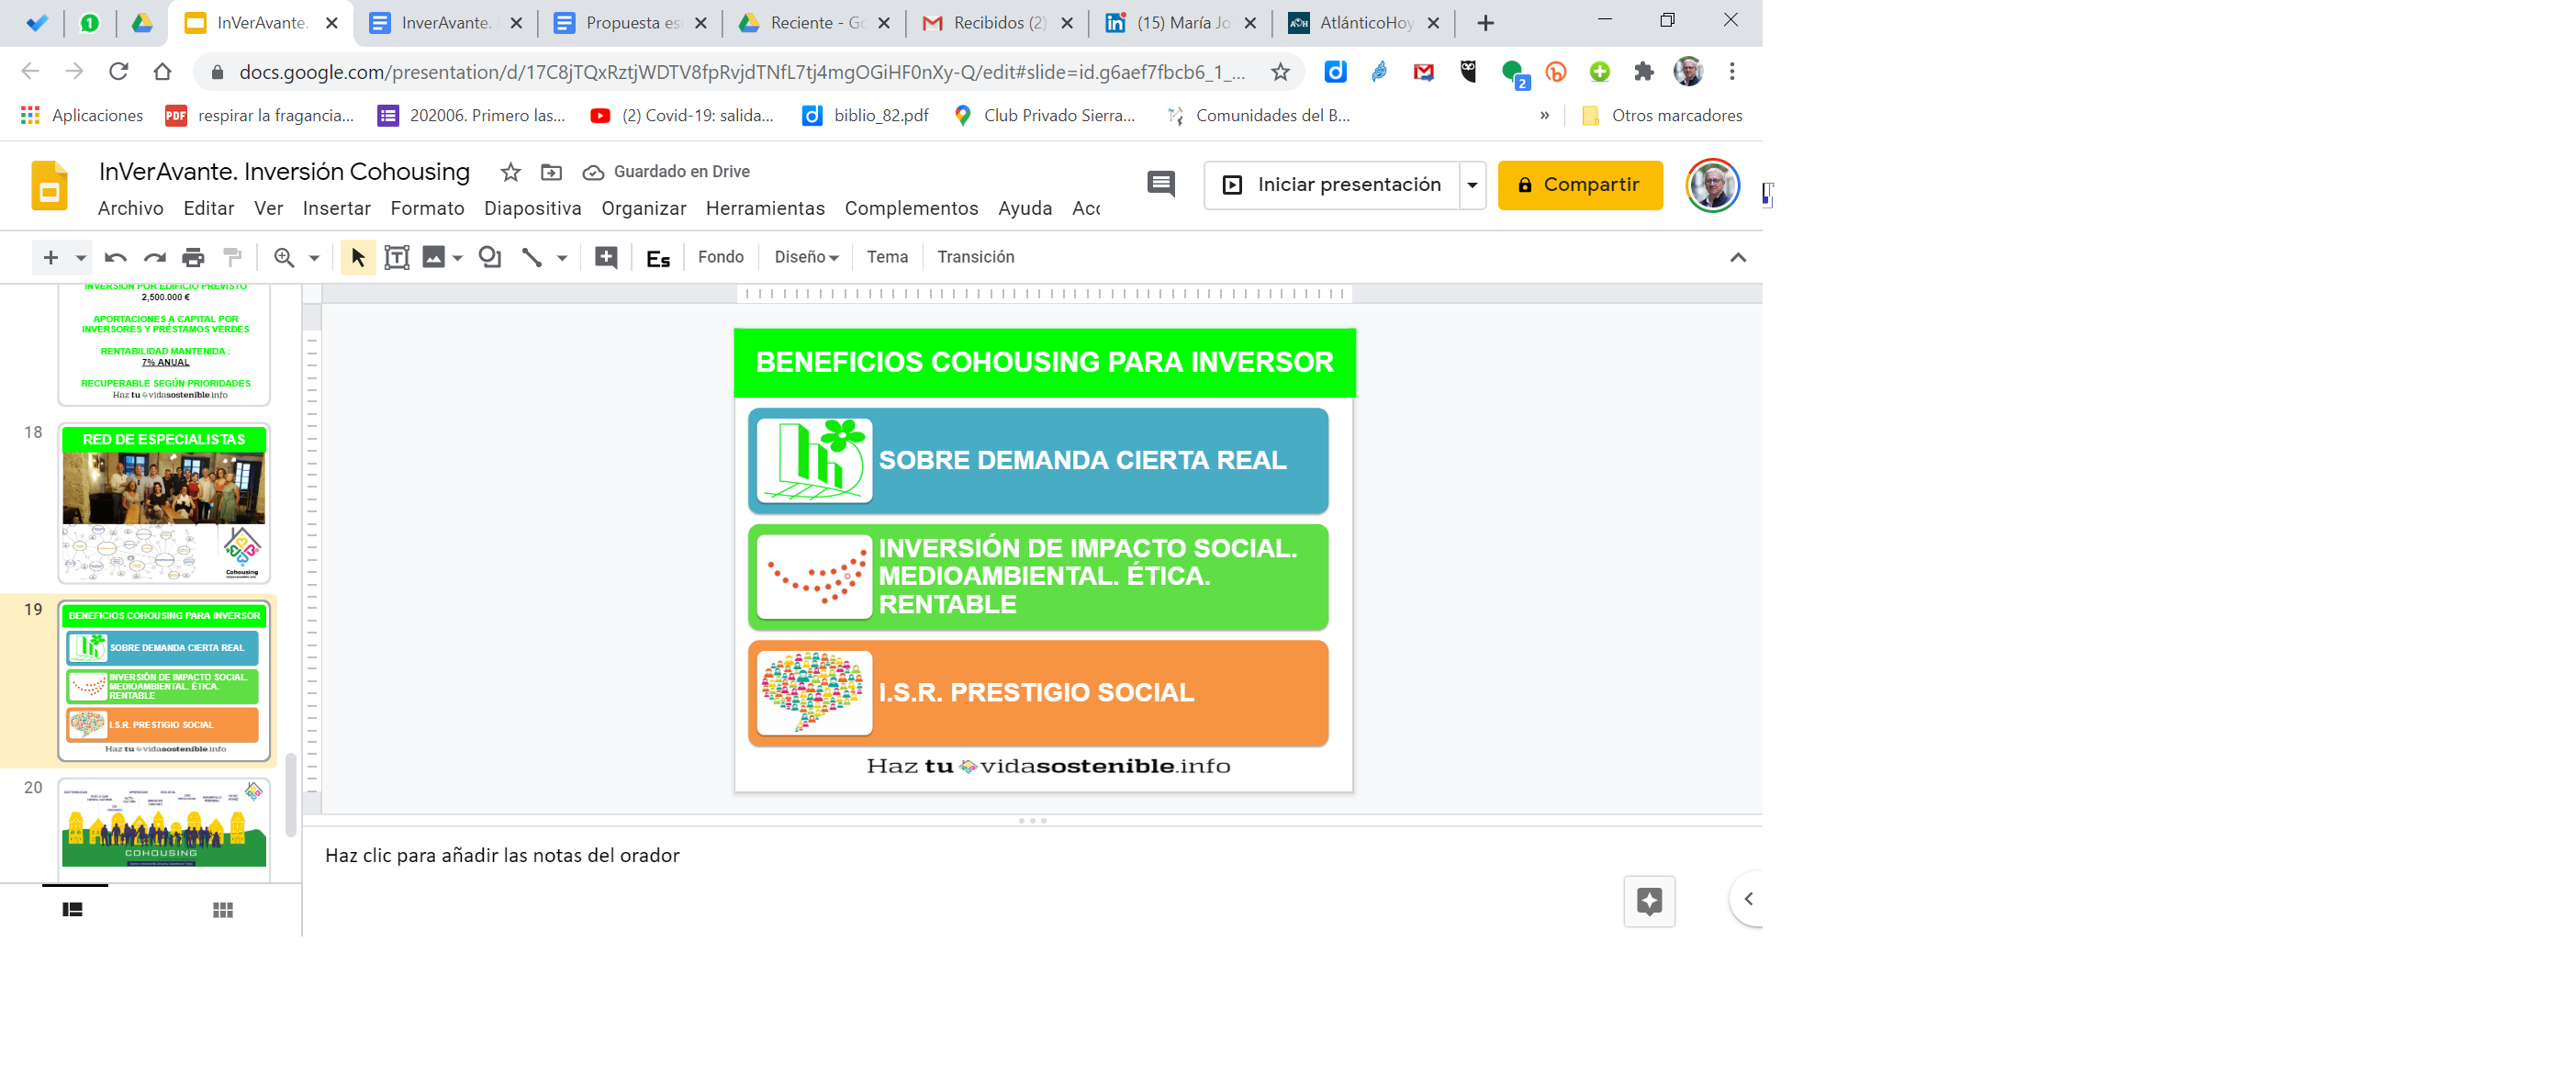Select the Sobre Demanda Cierta Real box

click(x=1038, y=460)
